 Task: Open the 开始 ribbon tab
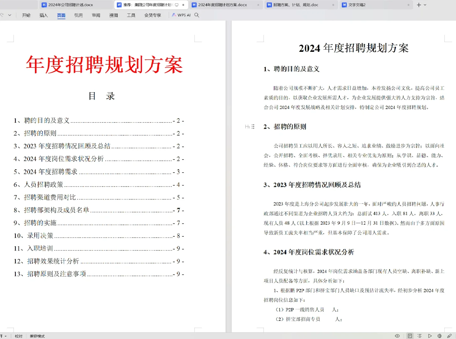click(x=26, y=15)
